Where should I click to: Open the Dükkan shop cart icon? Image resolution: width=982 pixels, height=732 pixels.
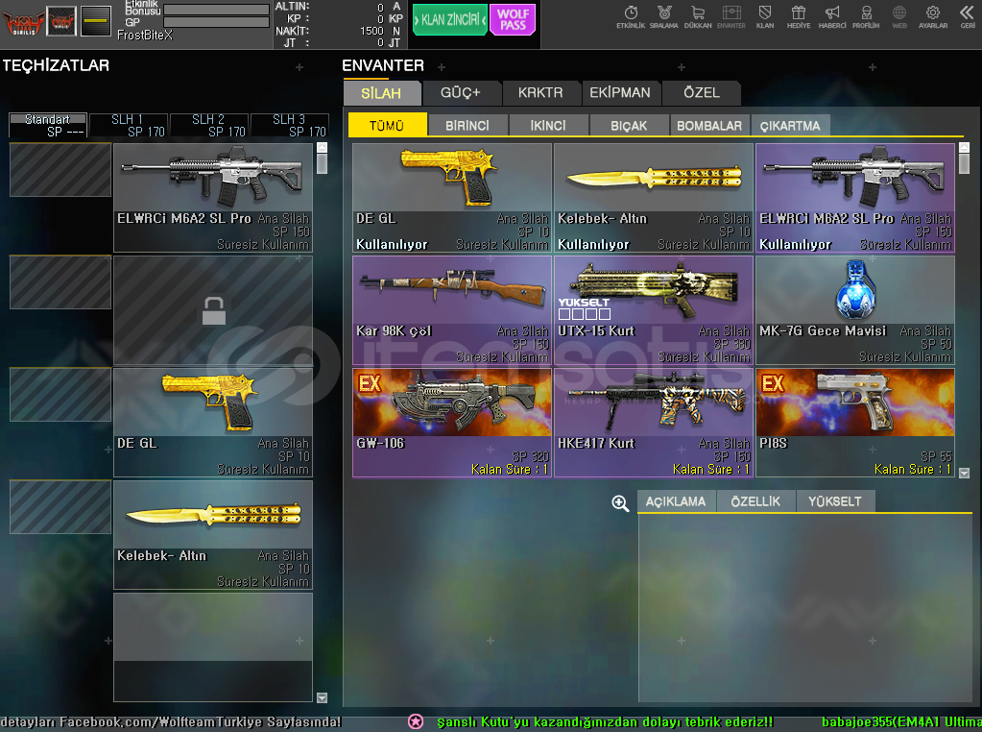(698, 15)
